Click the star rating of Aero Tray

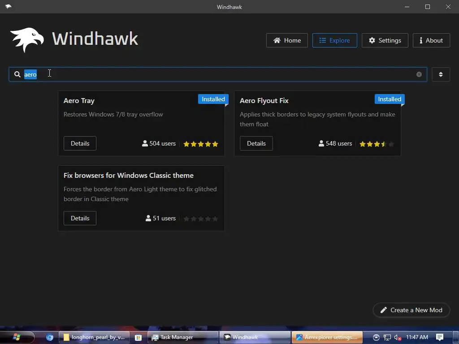(201, 144)
